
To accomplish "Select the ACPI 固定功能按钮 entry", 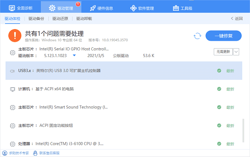I will click(x=56, y=125).
